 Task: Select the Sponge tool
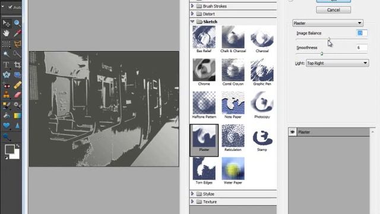tap(7, 137)
